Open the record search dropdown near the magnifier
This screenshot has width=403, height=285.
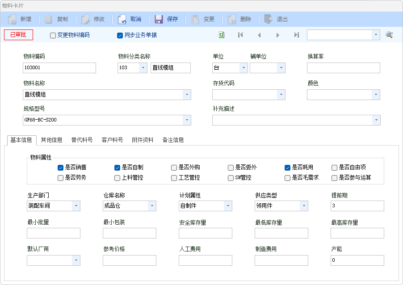[376, 35]
